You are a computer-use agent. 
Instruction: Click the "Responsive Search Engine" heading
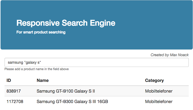(66, 23)
